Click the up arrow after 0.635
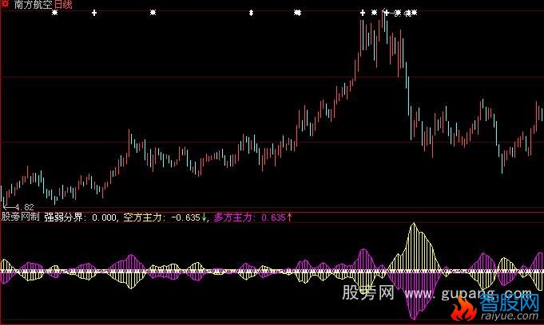The width and height of the screenshot is (544, 325). [x=290, y=217]
